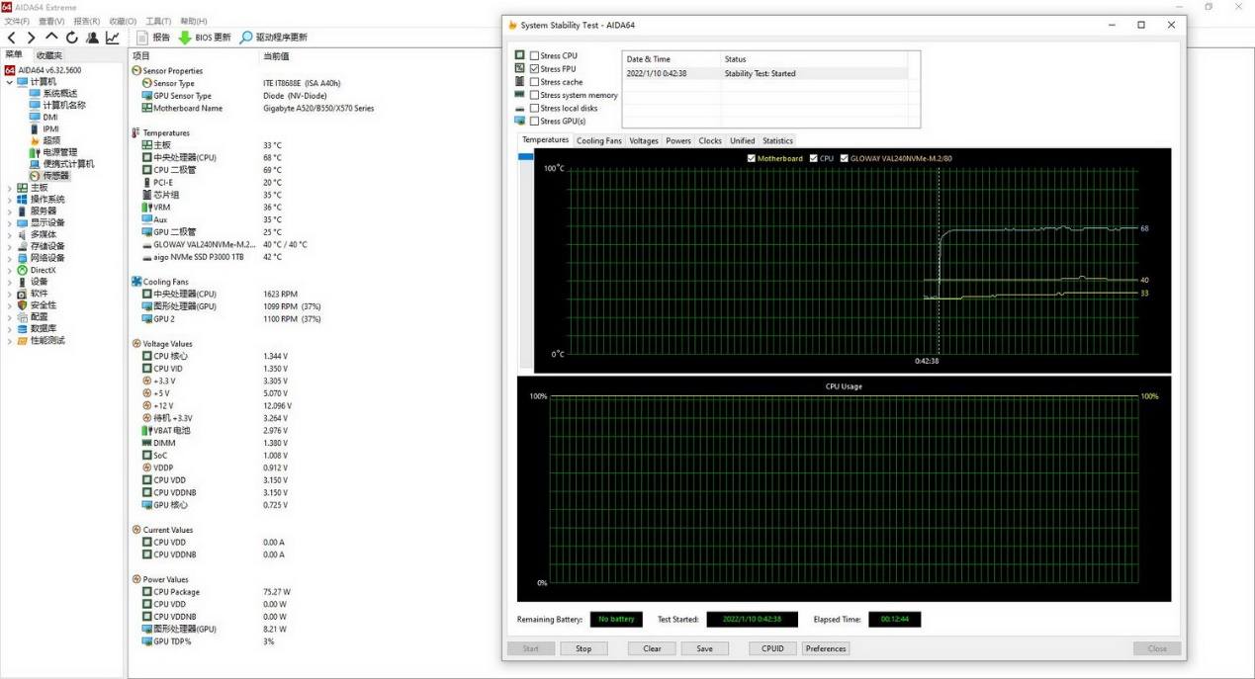The height and width of the screenshot is (679, 1255).
Task: Select the 系统概述 tree item
Action: coord(57,93)
